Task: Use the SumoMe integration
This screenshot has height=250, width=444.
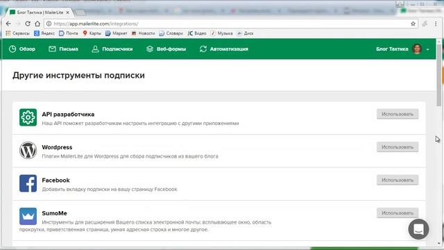Action: pos(398,213)
